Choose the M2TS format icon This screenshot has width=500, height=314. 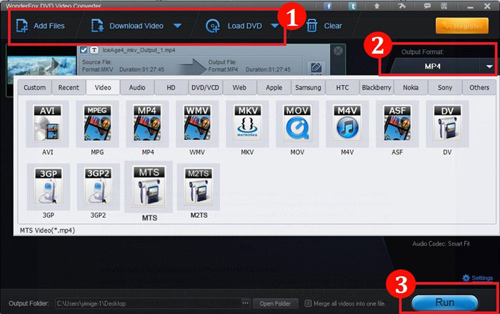click(199, 187)
